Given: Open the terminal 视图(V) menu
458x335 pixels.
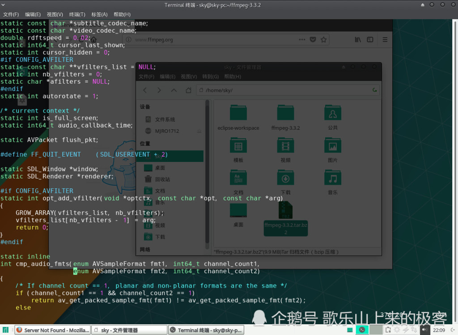Looking at the screenshot, I should click(x=55, y=14).
